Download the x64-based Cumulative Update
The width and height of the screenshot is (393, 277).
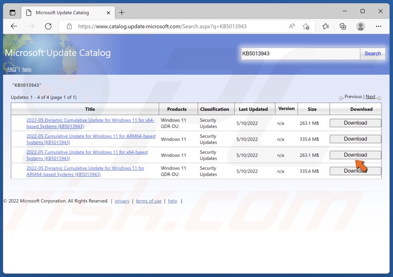click(x=355, y=155)
